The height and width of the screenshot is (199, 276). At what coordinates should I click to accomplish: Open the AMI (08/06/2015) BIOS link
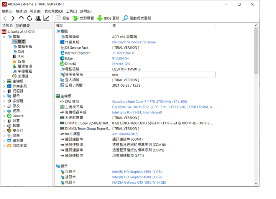125,134
